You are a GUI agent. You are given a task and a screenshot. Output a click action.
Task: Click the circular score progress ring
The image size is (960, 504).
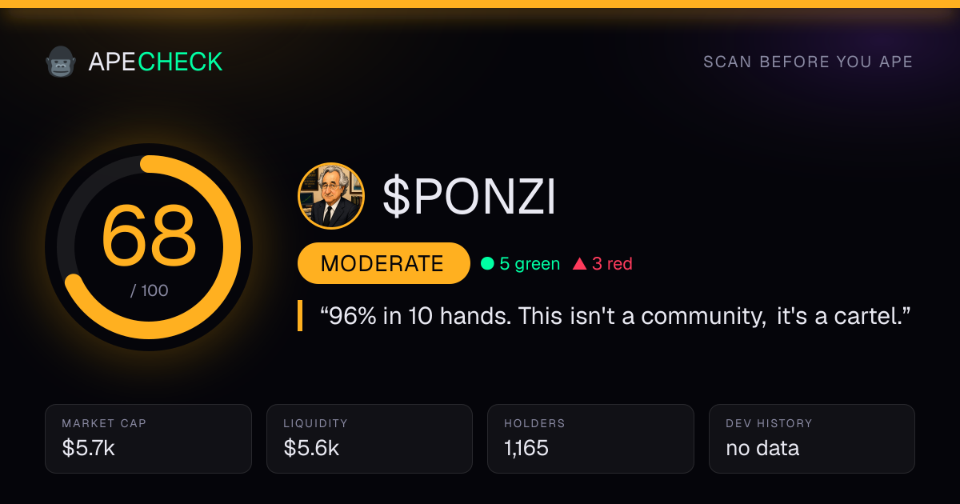[149, 247]
